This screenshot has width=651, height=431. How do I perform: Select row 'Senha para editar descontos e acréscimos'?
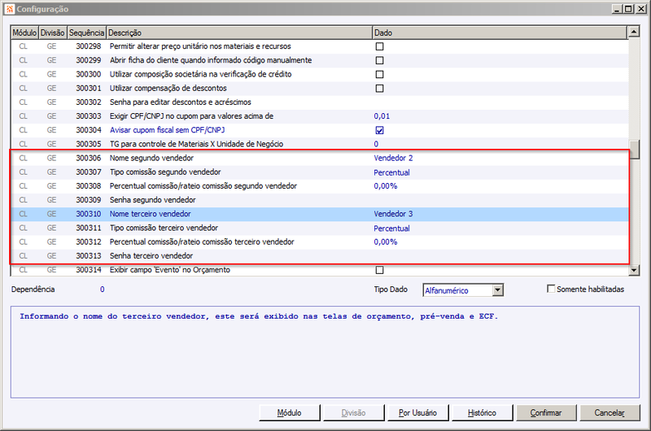tap(319, 102)
